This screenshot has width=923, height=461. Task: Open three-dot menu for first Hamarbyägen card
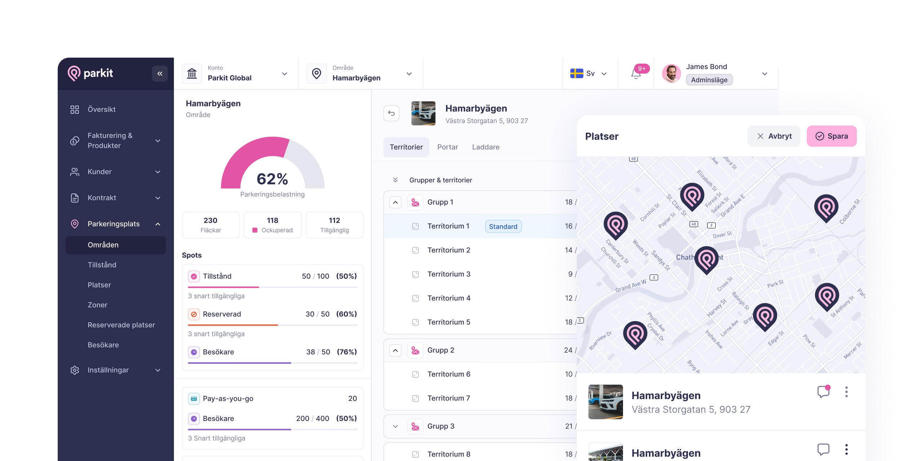pyautogui.click(x=846, y=392)
